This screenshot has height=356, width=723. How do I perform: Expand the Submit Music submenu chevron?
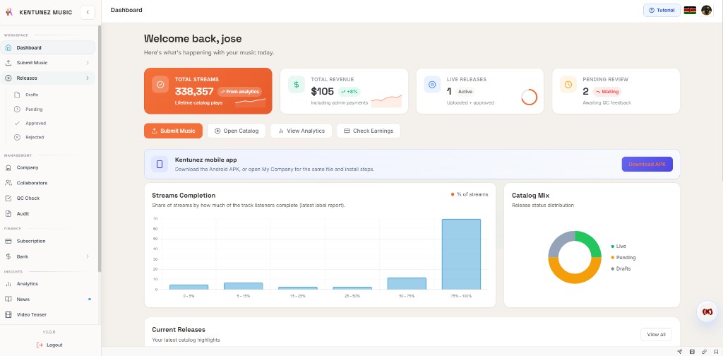tap(88, 63)
